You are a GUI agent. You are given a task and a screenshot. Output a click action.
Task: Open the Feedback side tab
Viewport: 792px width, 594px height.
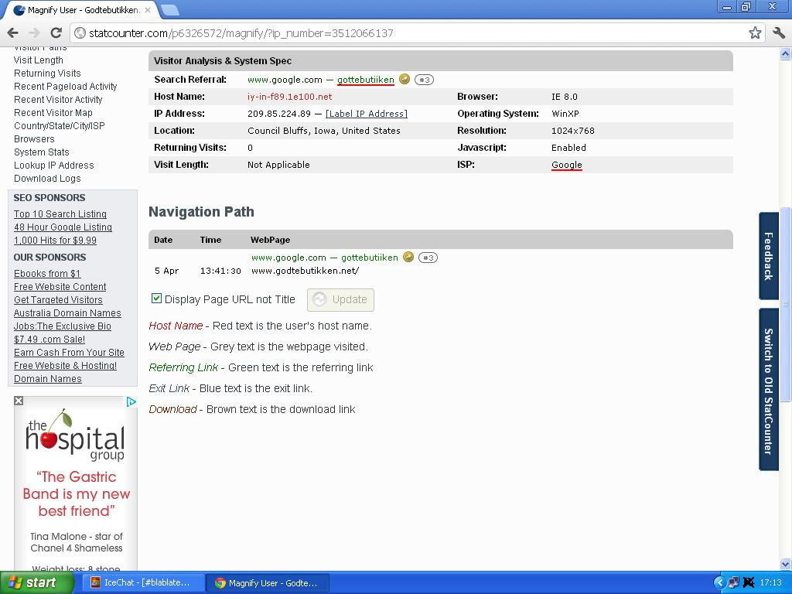coord(768,256)
